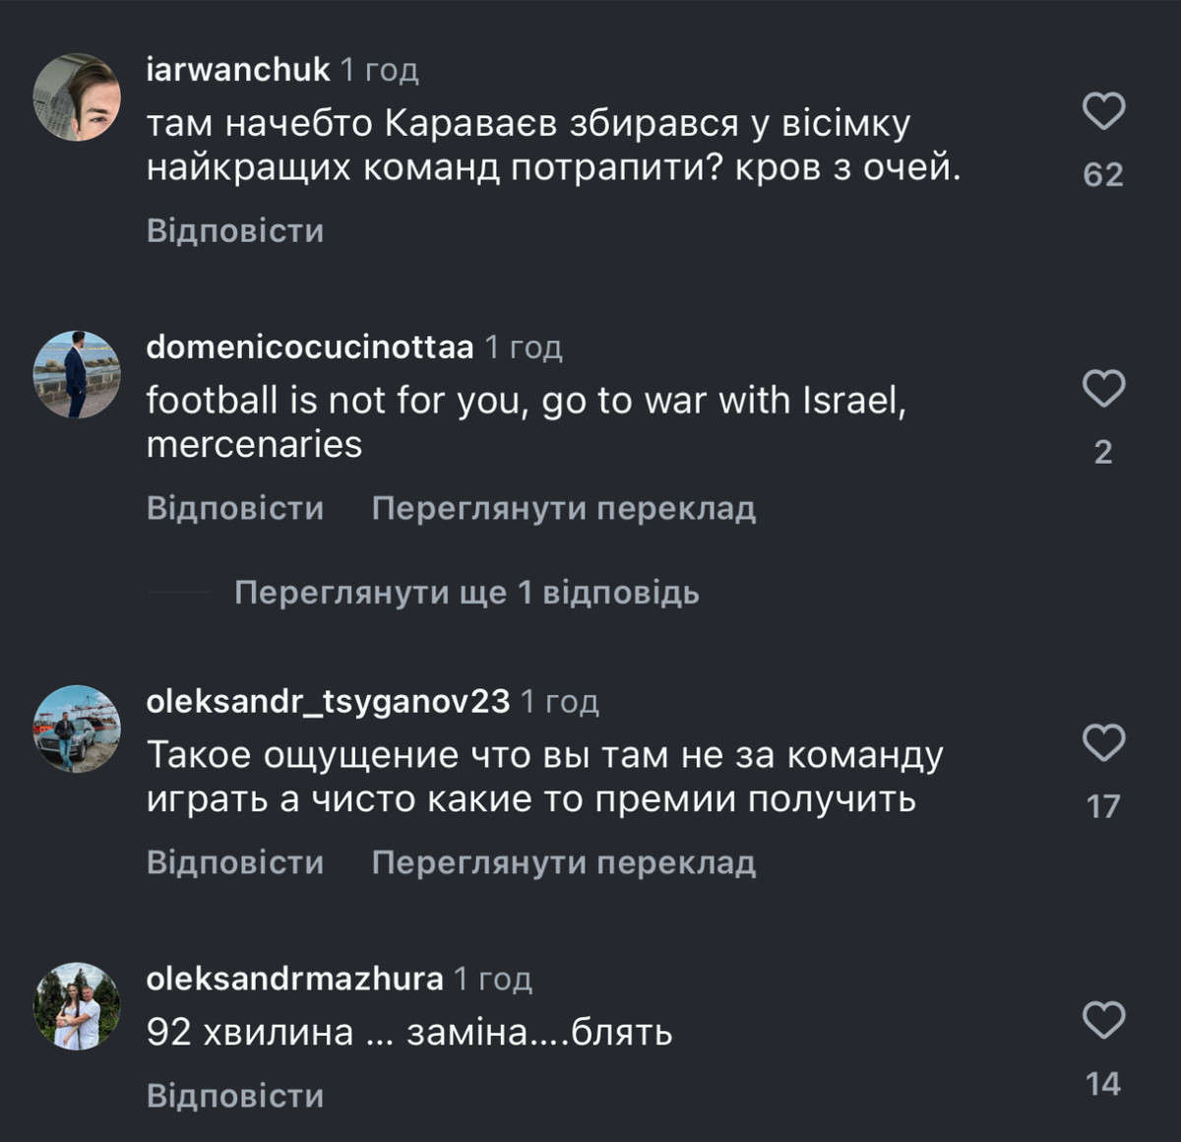Show translation of the mercenaries comment

[563, 508]
